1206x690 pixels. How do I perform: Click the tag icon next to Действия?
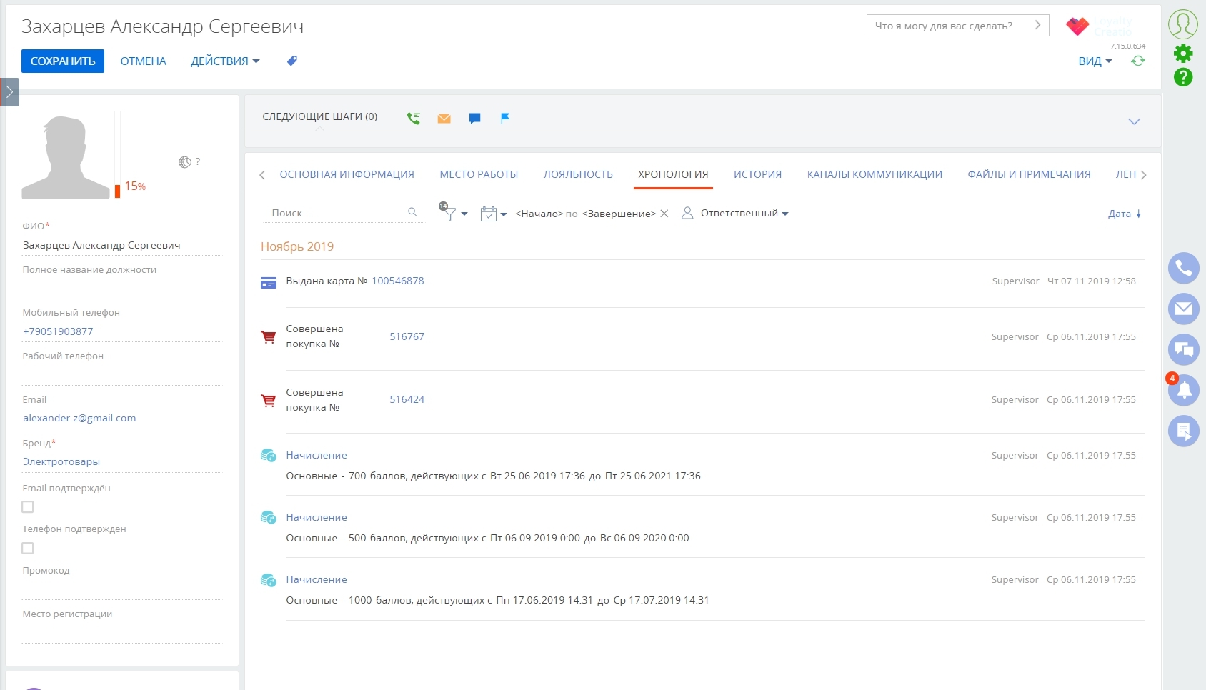292,61
